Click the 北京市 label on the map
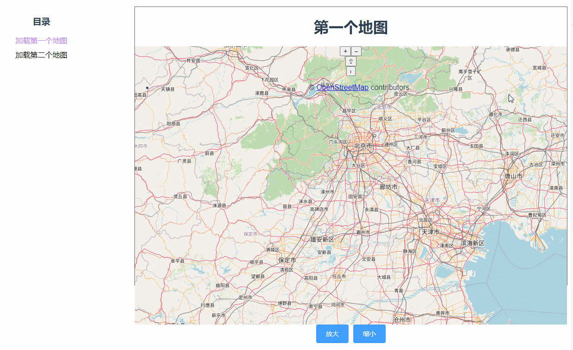The height and width of the screenshot is (350, 573). (363, 146)
